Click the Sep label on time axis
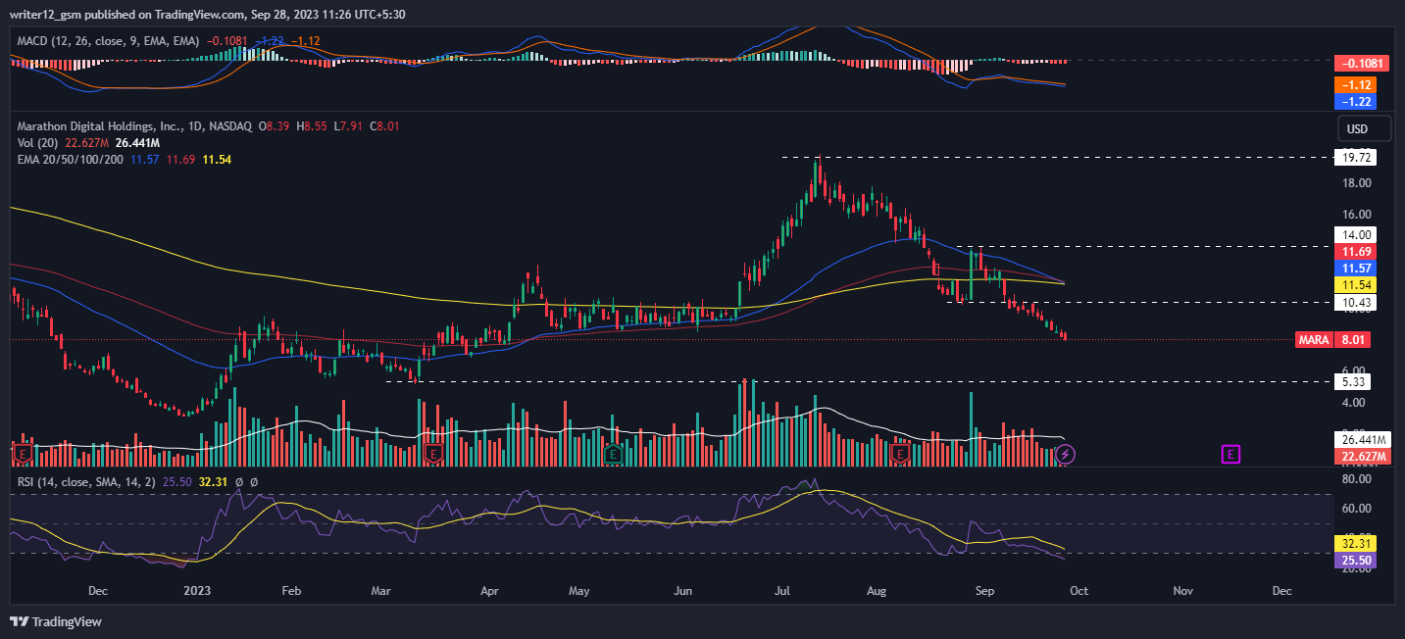1405x639 pixels. [x=984, y=591]
